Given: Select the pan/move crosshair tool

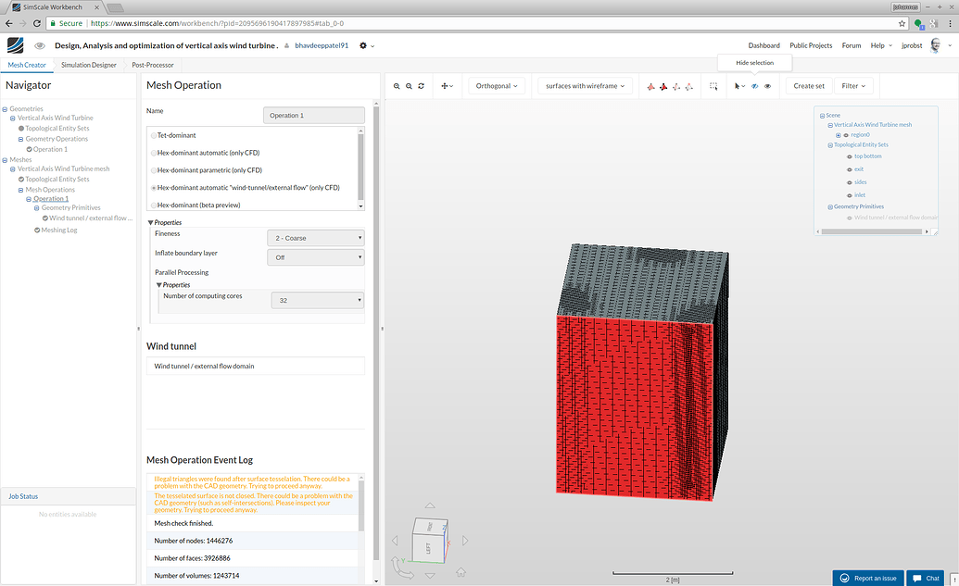Looking at the screenshot, I should pyautogui.click(x=445, y=85).
